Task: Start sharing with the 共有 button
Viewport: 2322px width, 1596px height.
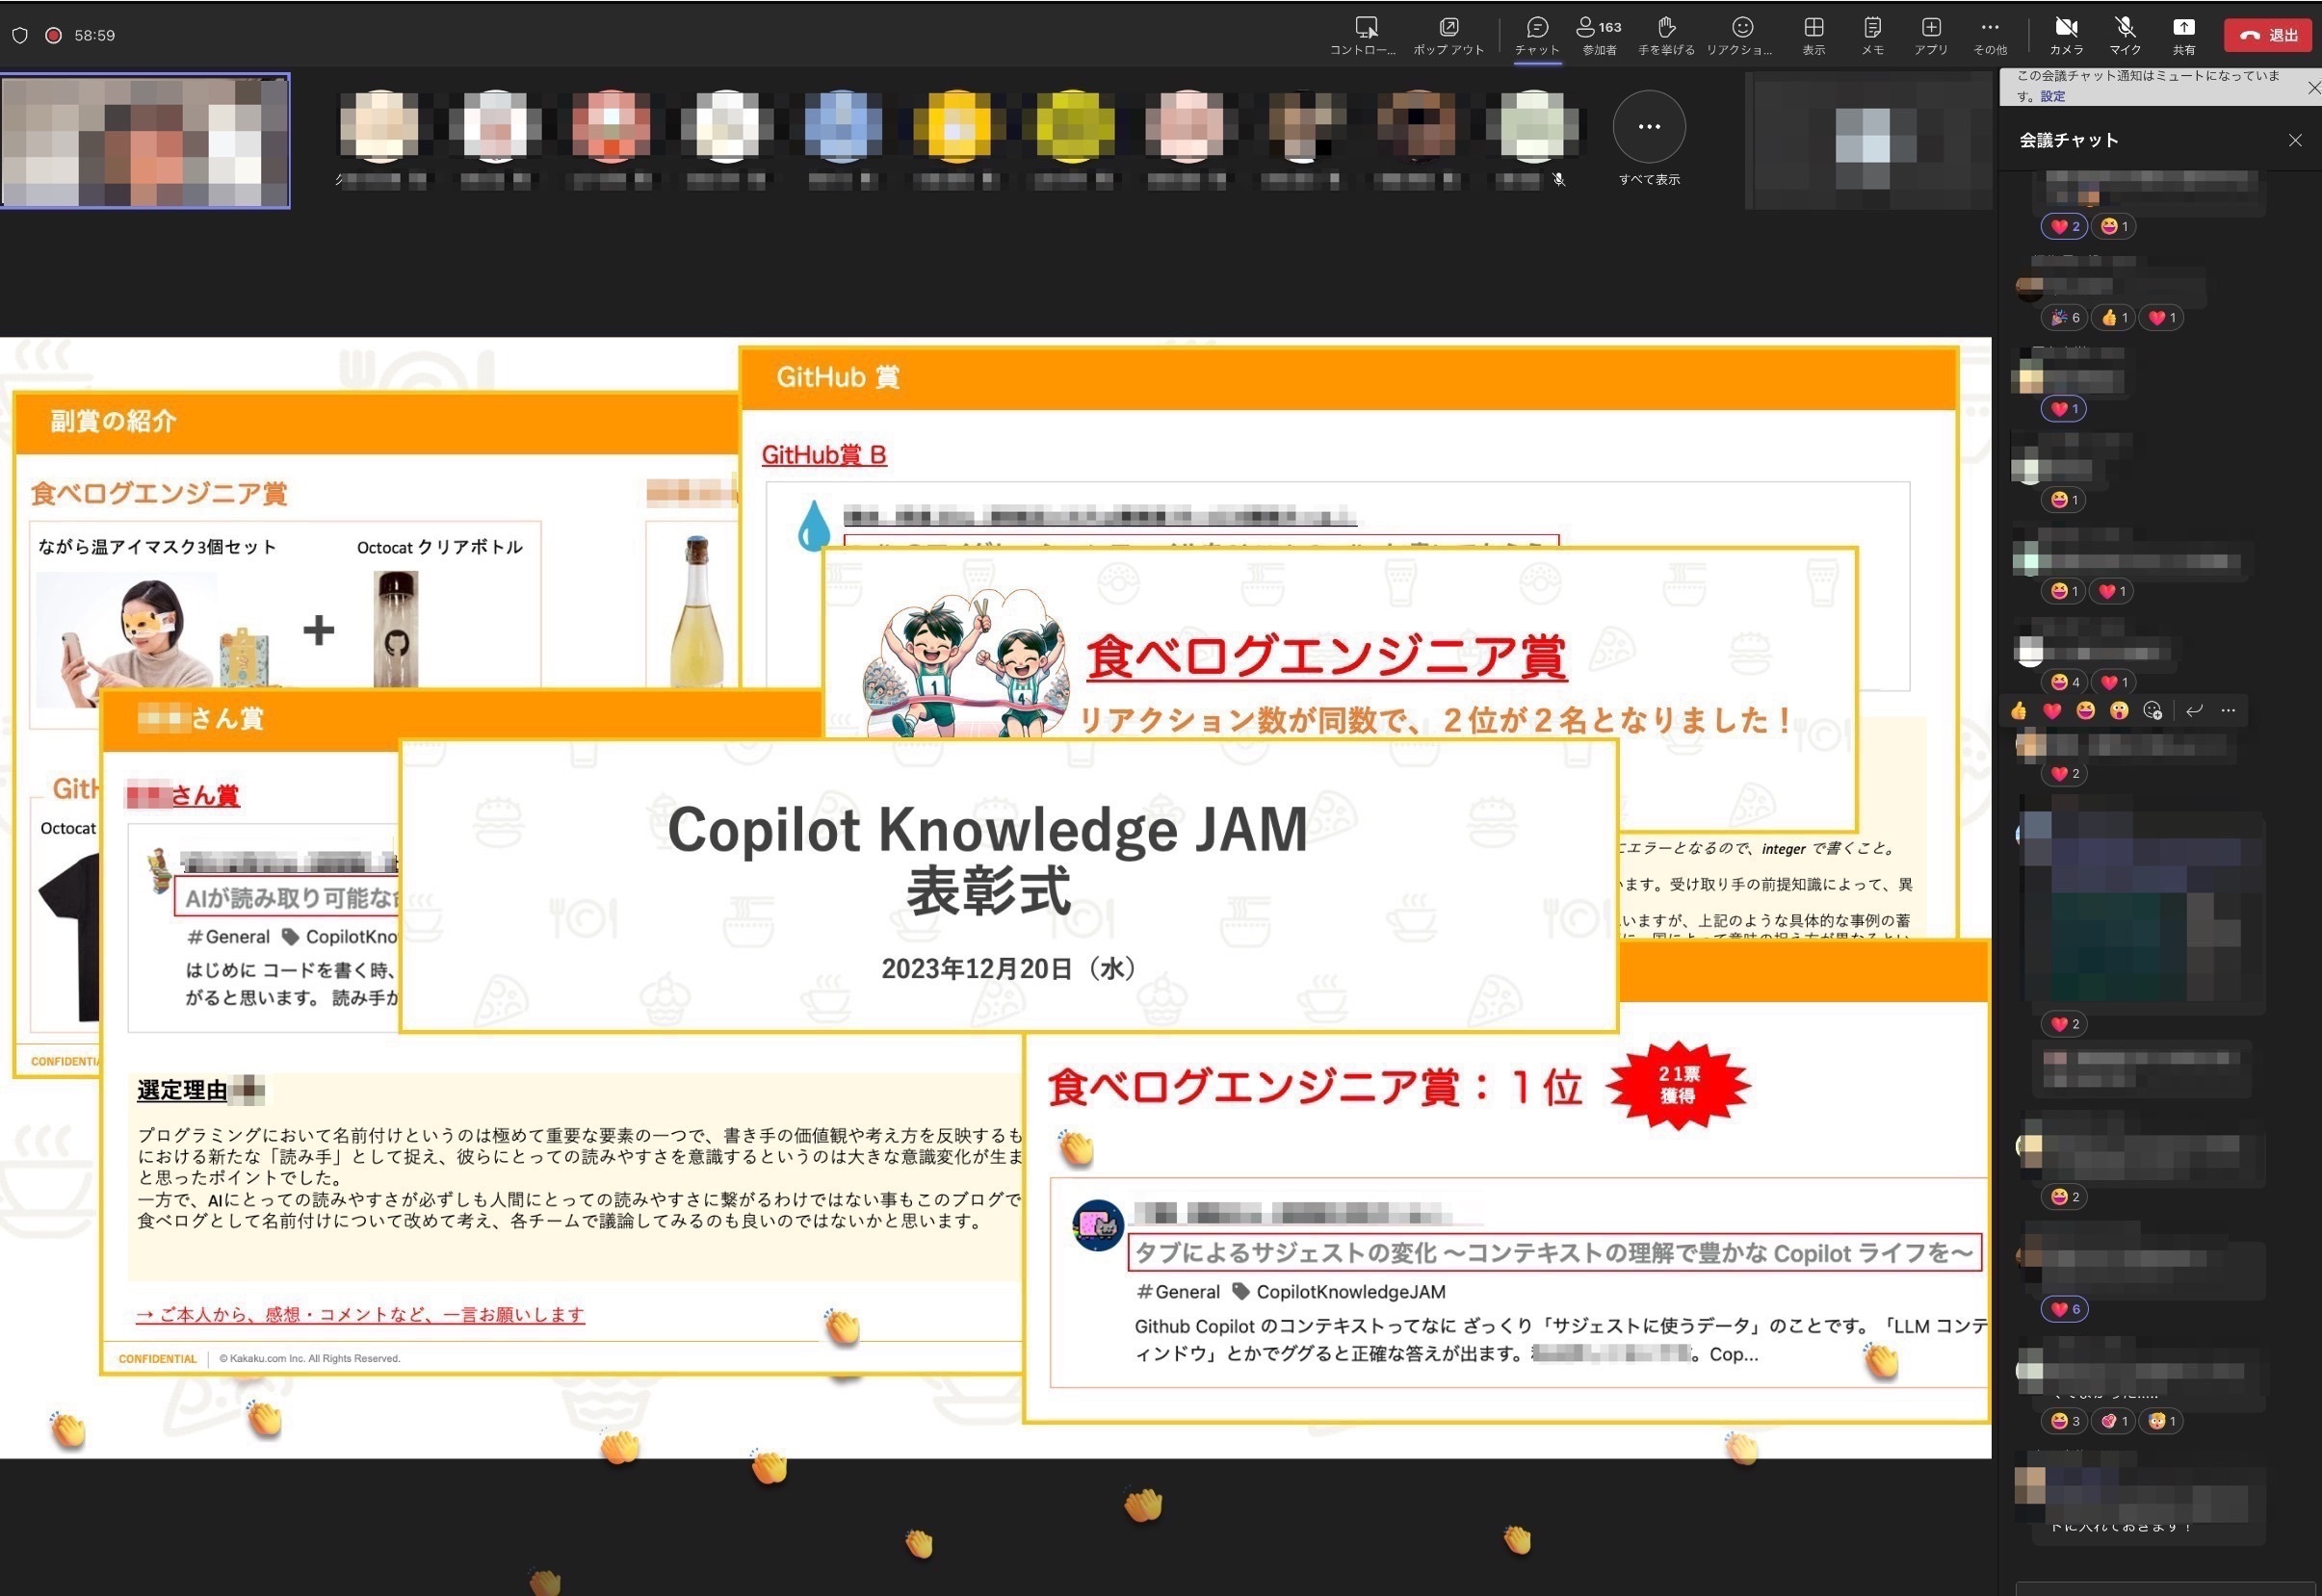Action: (2184, 35)
